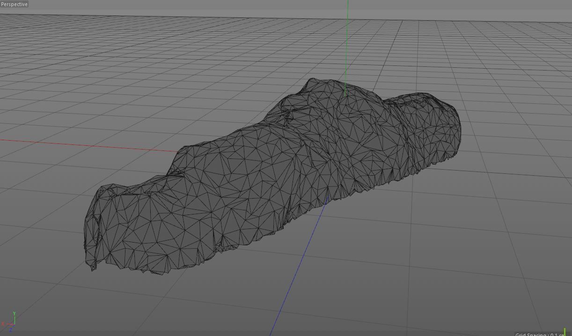Click the Perspective viewport label

click(x=15, y=4)
